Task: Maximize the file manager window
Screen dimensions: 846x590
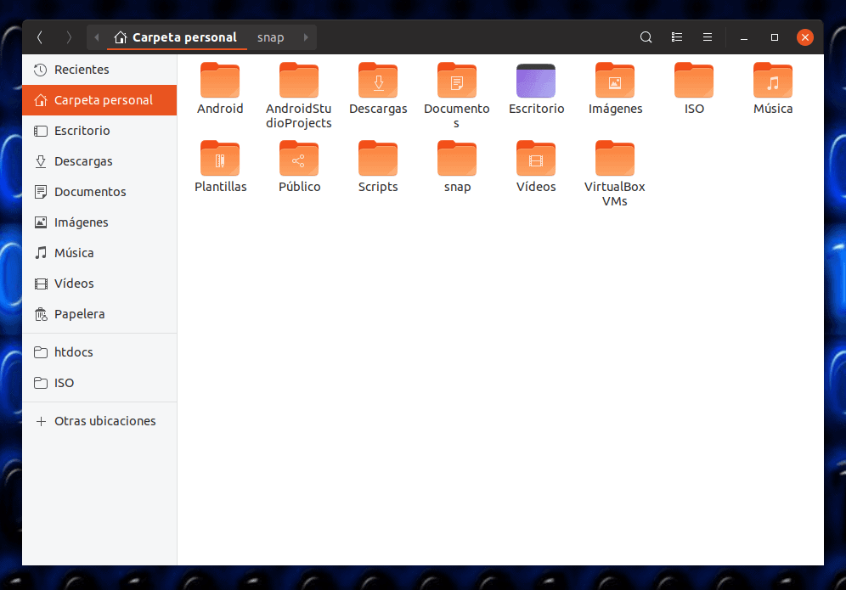Action: (775, 37)
